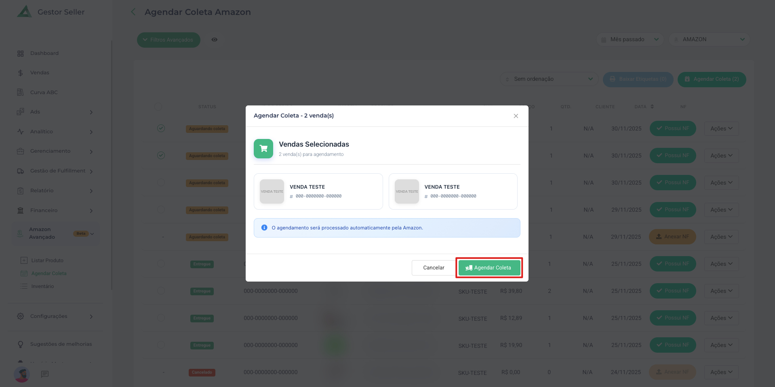Click the green shopping cart icon
Screen dimensions: 775x387
point(263,149)
